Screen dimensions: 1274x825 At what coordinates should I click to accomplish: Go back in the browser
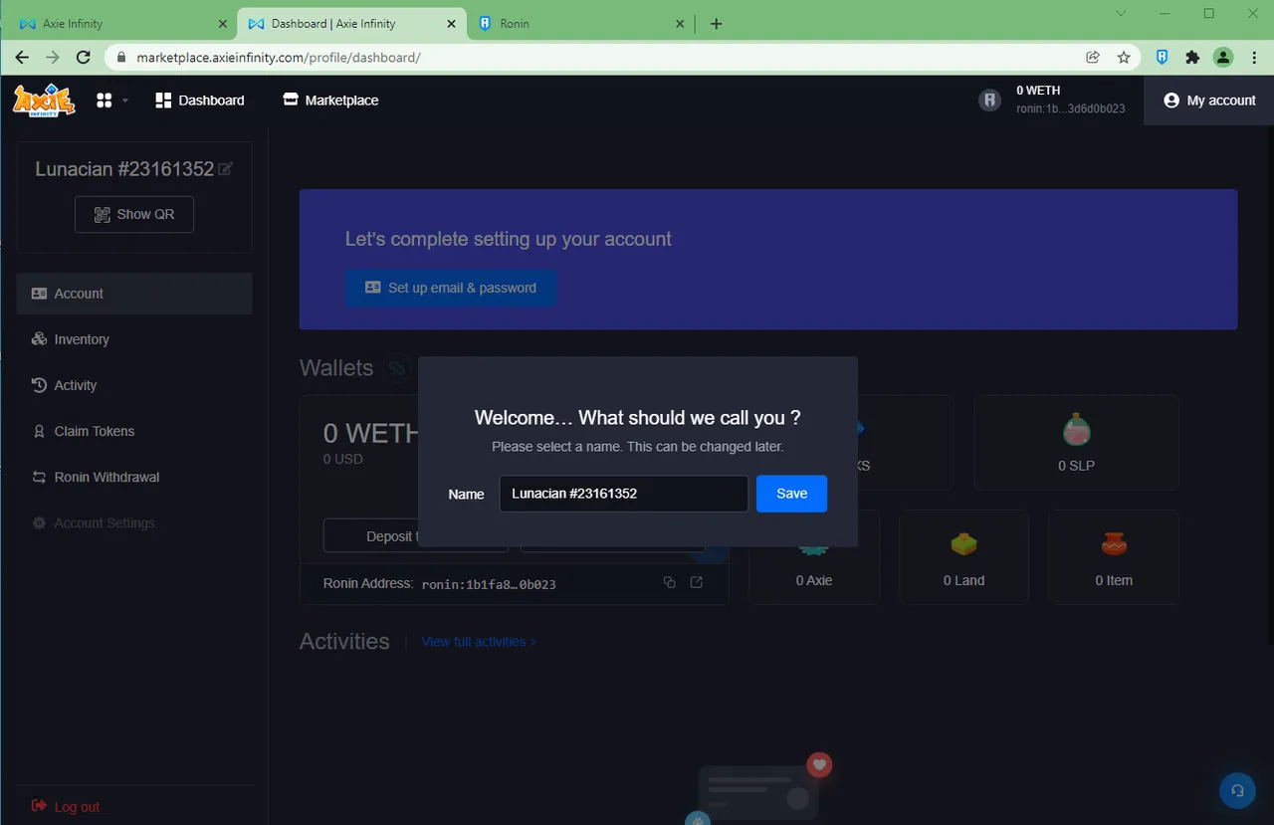point(22,58)
